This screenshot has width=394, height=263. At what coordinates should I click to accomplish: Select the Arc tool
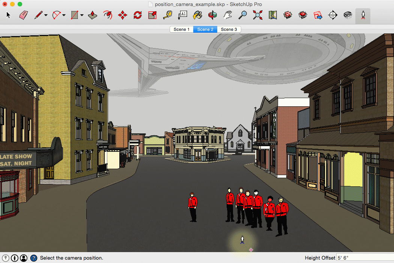tap(56, 15)
